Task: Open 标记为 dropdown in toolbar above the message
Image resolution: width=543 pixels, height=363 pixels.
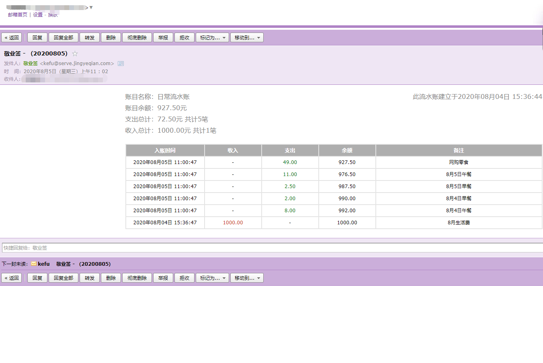Action: [212, 37]
